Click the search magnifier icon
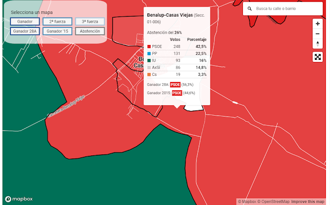This screenshot has height=205, width=330. (250, 9)
